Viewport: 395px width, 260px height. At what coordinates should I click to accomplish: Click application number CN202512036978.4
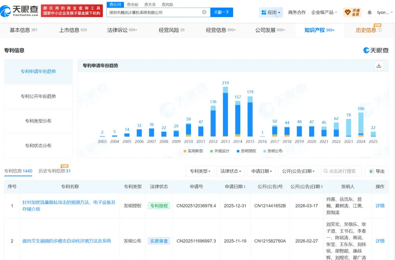(x=196, y=206)
